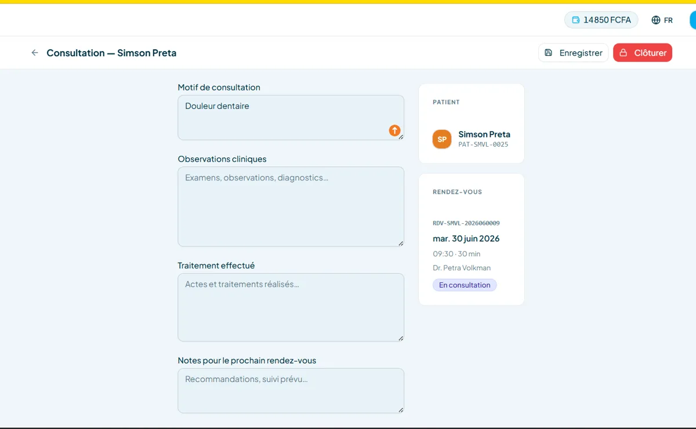Click the Traitement effectué textarea
Viewport: 696px width, 429px height.
(291, 307)
